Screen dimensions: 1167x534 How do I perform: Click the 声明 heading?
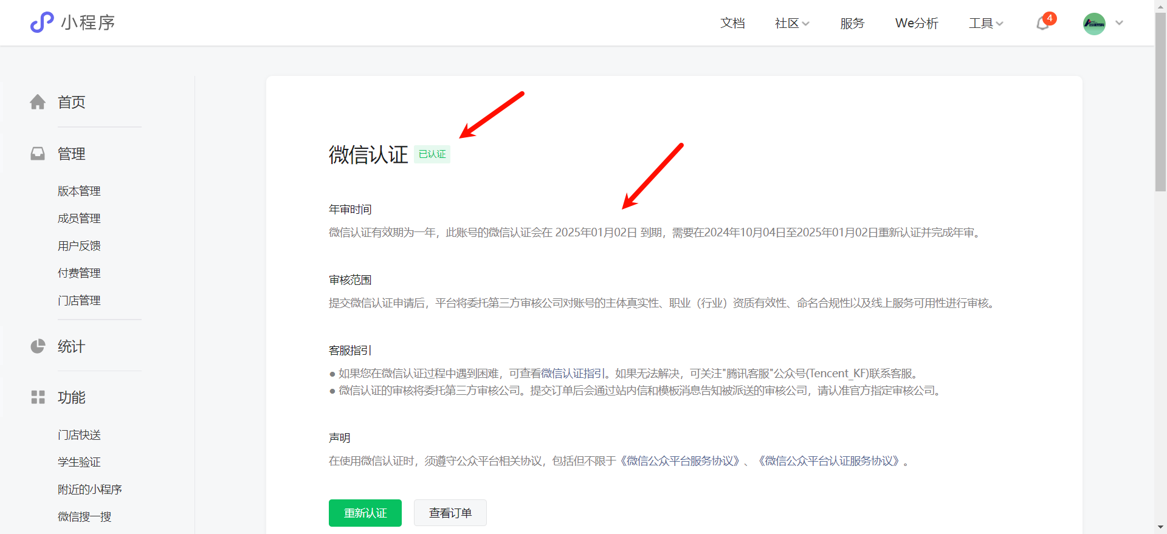coord(340,438)
